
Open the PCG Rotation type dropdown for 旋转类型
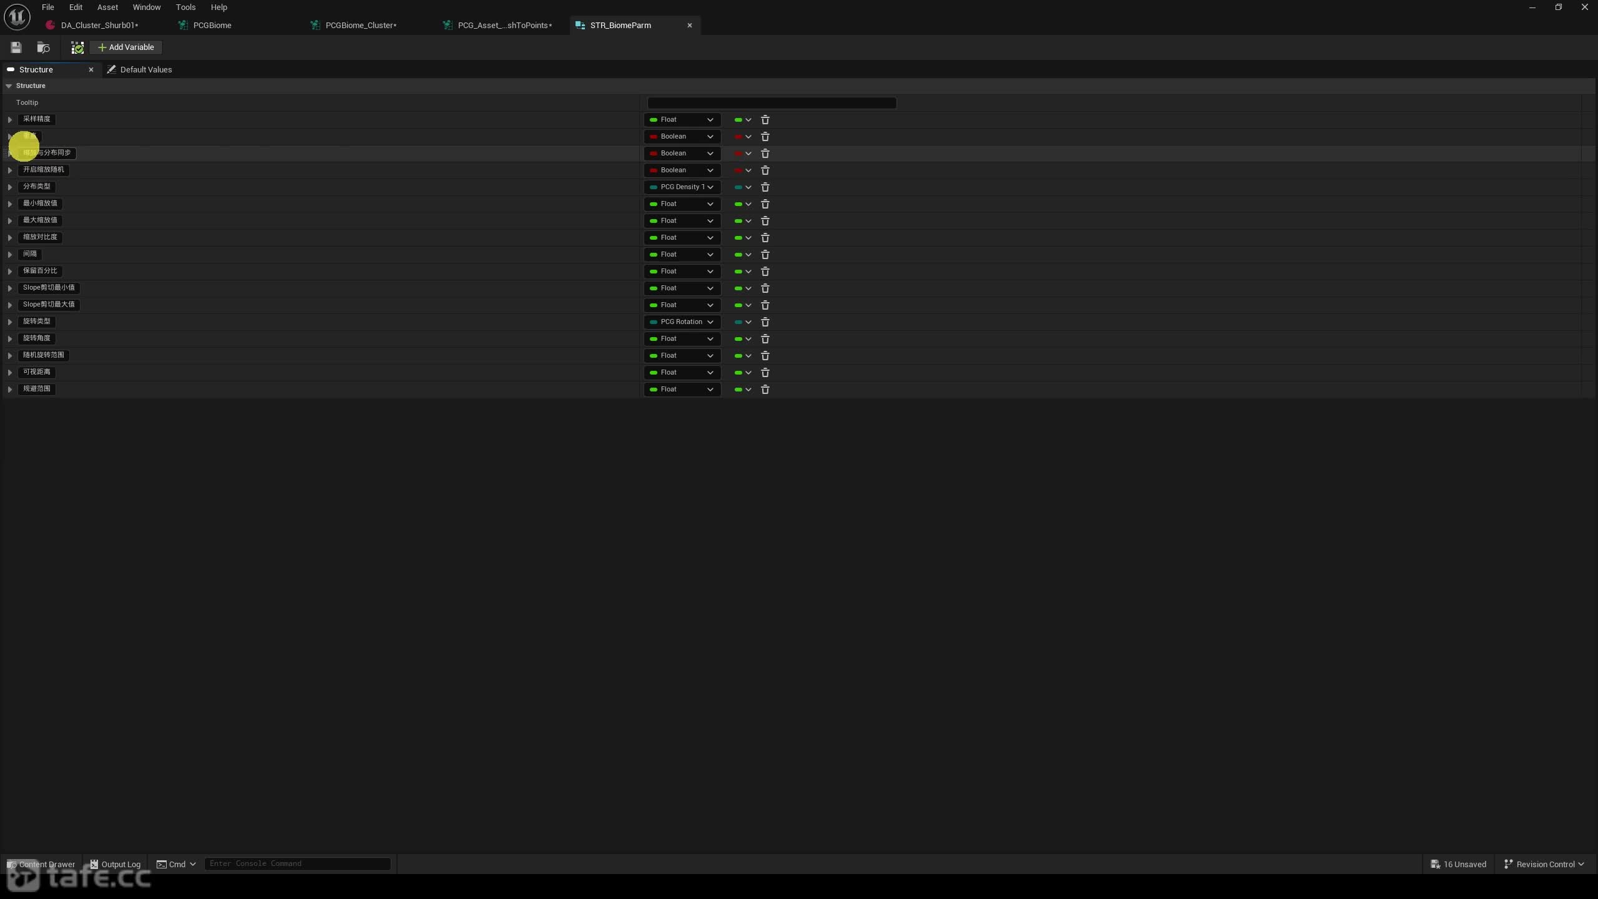point(682,322)
